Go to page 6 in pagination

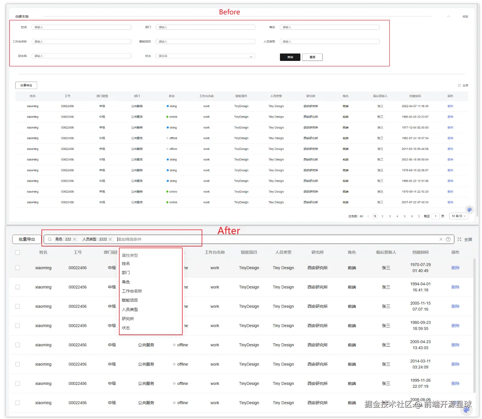[412, 216]
